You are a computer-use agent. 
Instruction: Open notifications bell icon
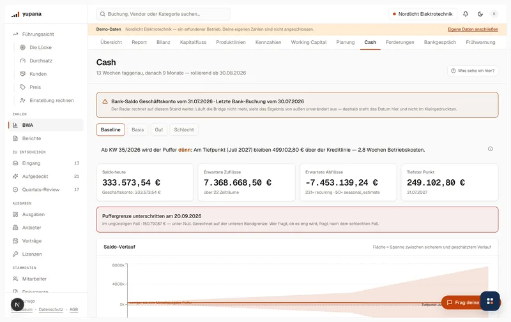(x=466, y=14)
